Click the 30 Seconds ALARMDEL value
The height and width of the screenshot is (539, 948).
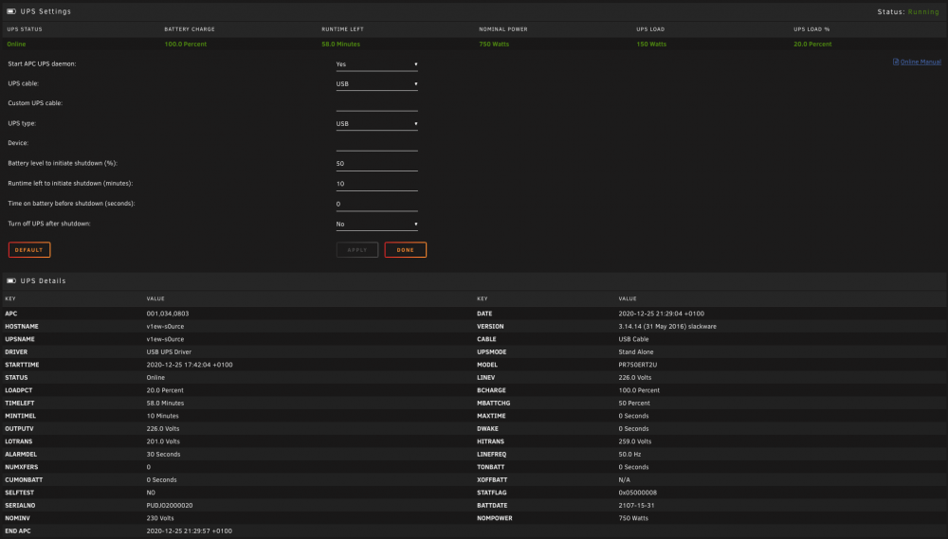(x=163, y=455)
